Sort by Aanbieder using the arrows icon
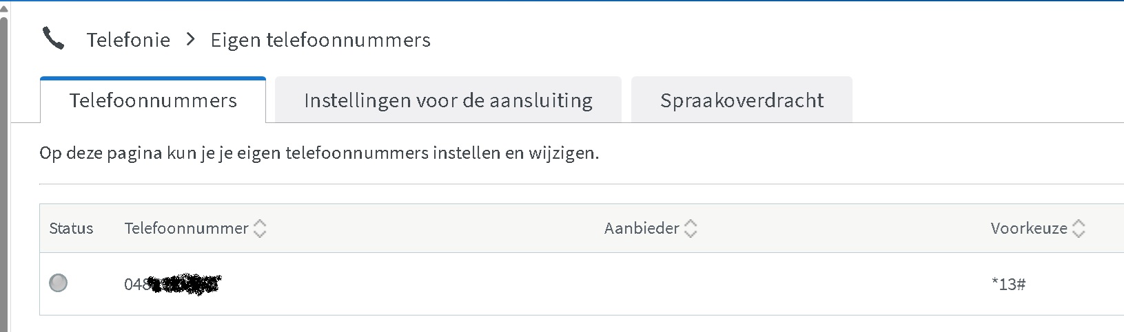Viewport: 1124px width, 332px height. tap(691, 228)
